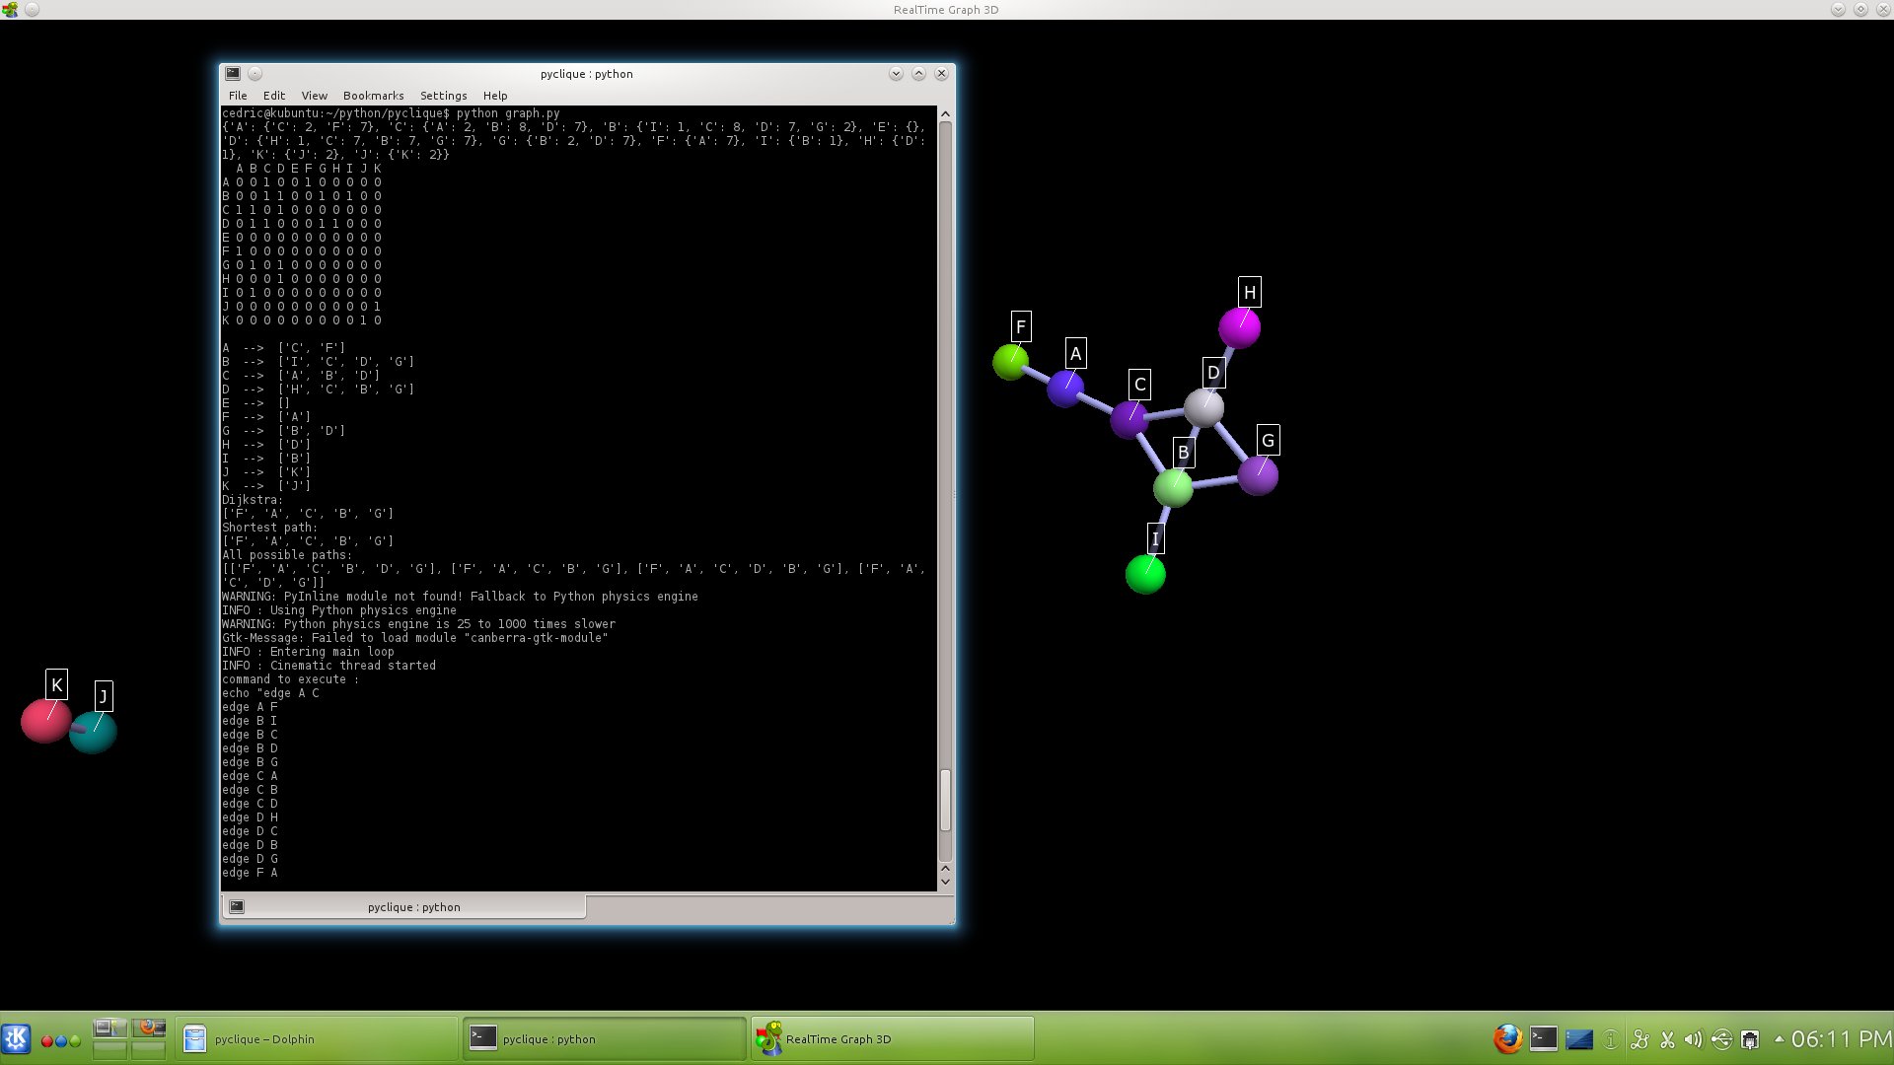Open Klipper clipboard scissors icon
The height and width of the screenshot is (1065, 1894).
(x=1667, y=1039)
